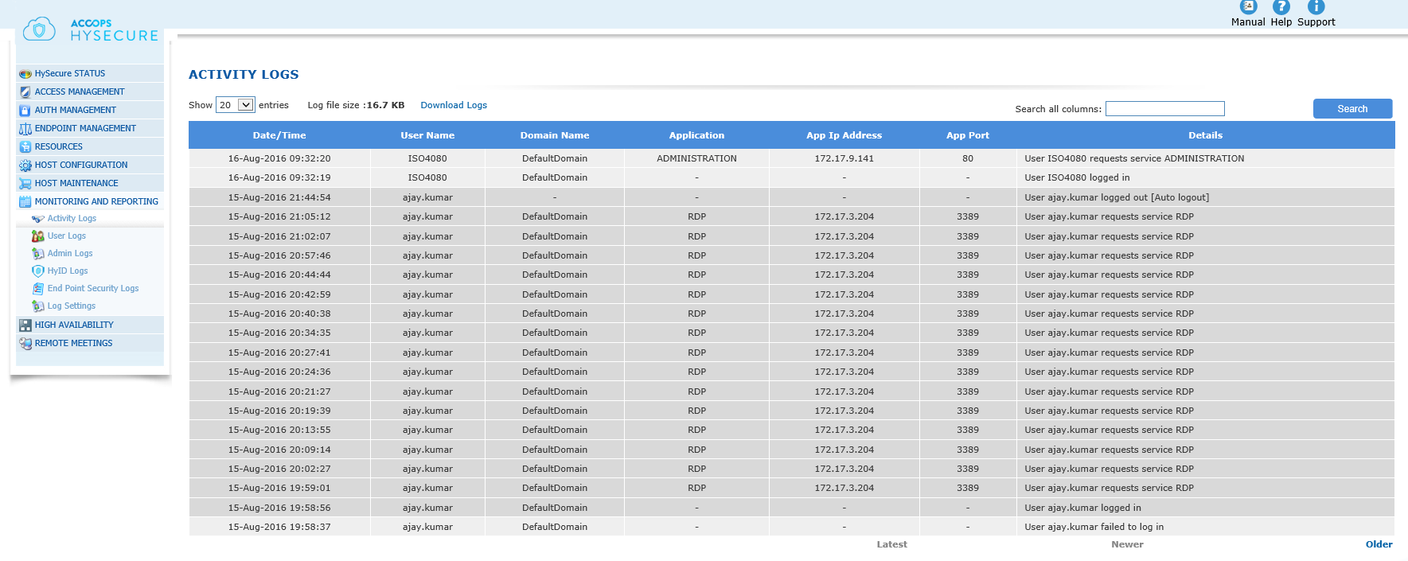Screen dimensions: 1408x561
Task: Click 'User ajay.kumar failed to log in'
Action: 1094,527
